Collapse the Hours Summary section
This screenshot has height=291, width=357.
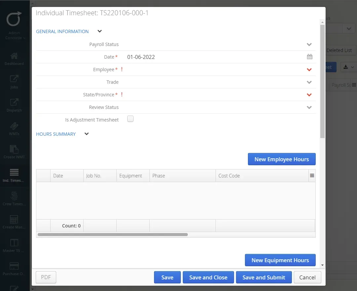pos(86,134)
